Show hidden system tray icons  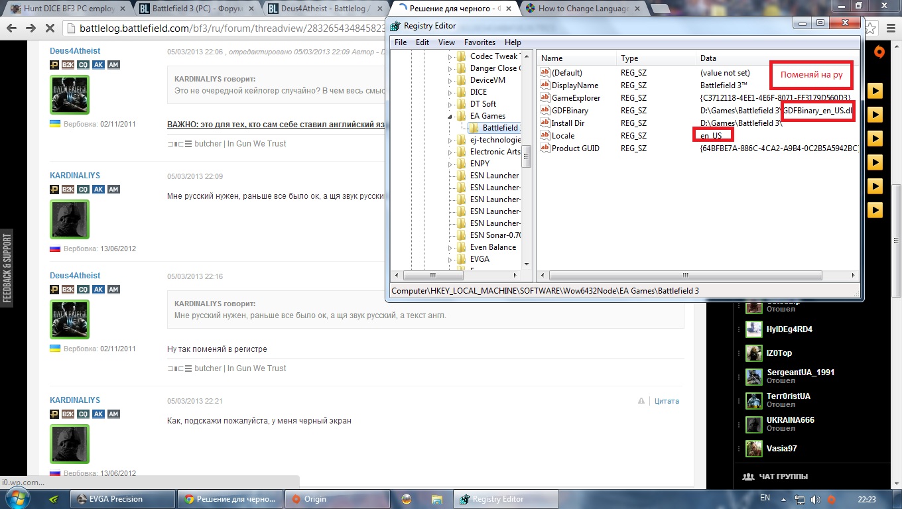784,499
